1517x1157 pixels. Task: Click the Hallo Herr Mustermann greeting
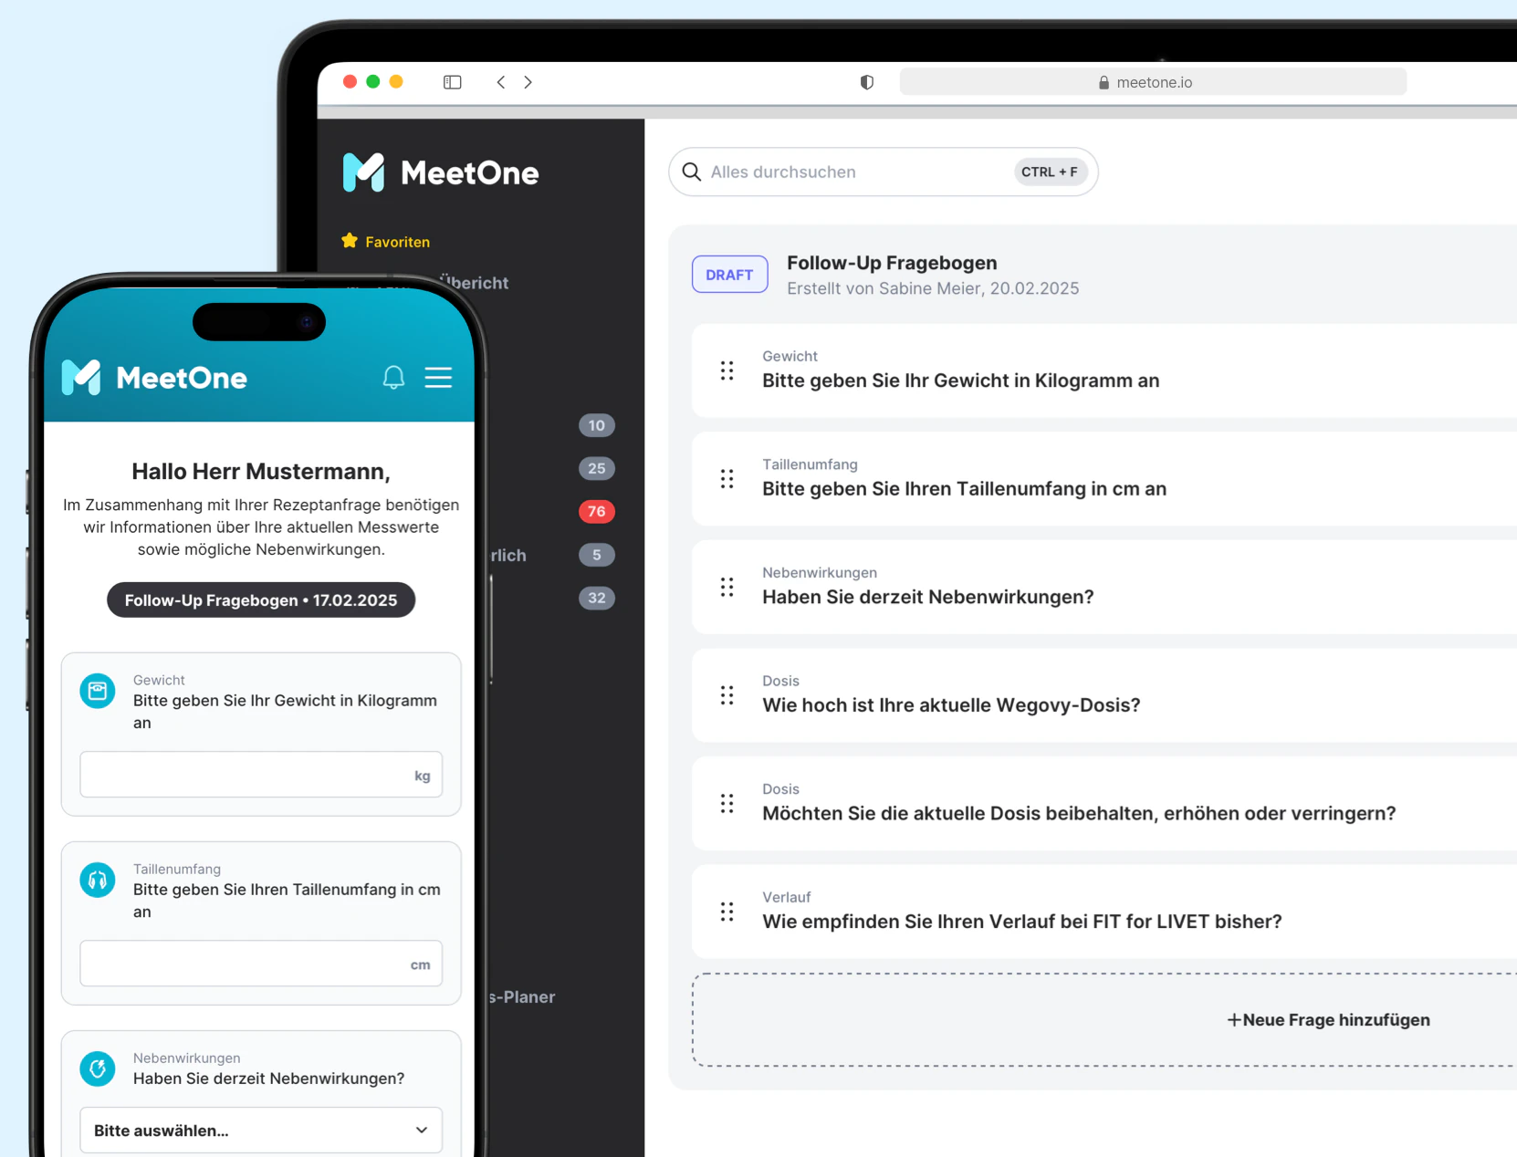(261, 472)
